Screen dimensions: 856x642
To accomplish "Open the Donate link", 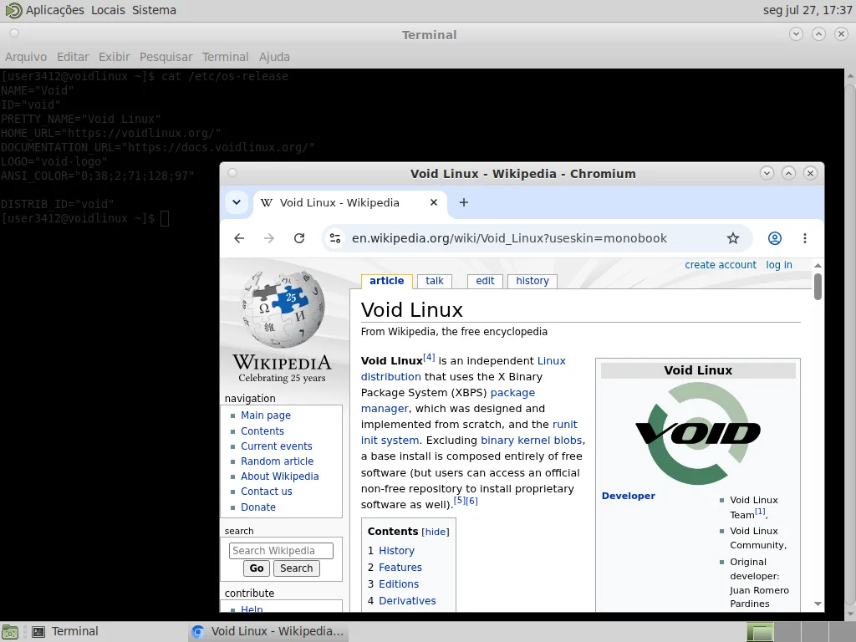I will coord(258,507).
